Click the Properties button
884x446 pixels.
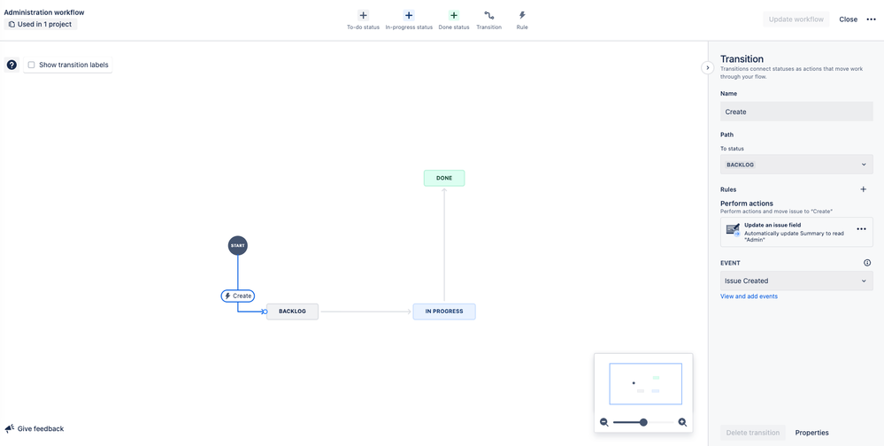811,433
